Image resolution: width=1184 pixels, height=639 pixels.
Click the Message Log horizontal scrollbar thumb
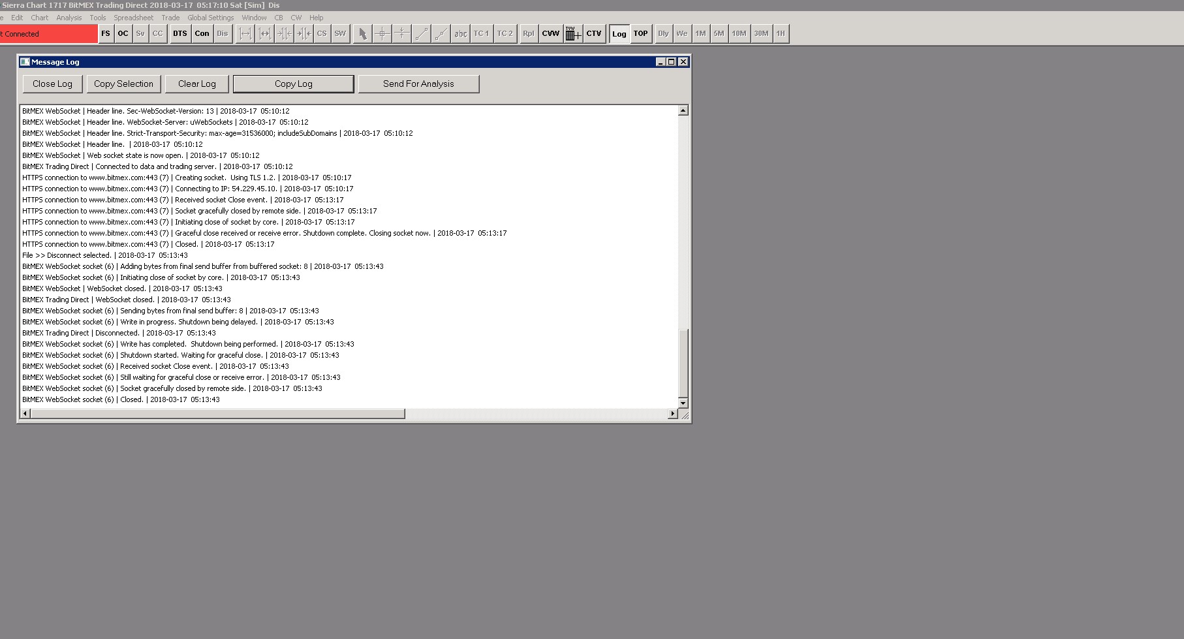click(x=217, y=414)
